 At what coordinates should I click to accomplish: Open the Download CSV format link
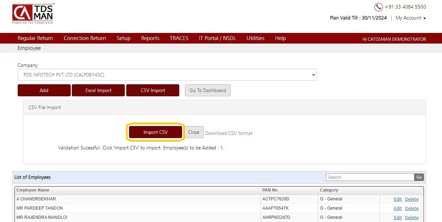(229, 133)
